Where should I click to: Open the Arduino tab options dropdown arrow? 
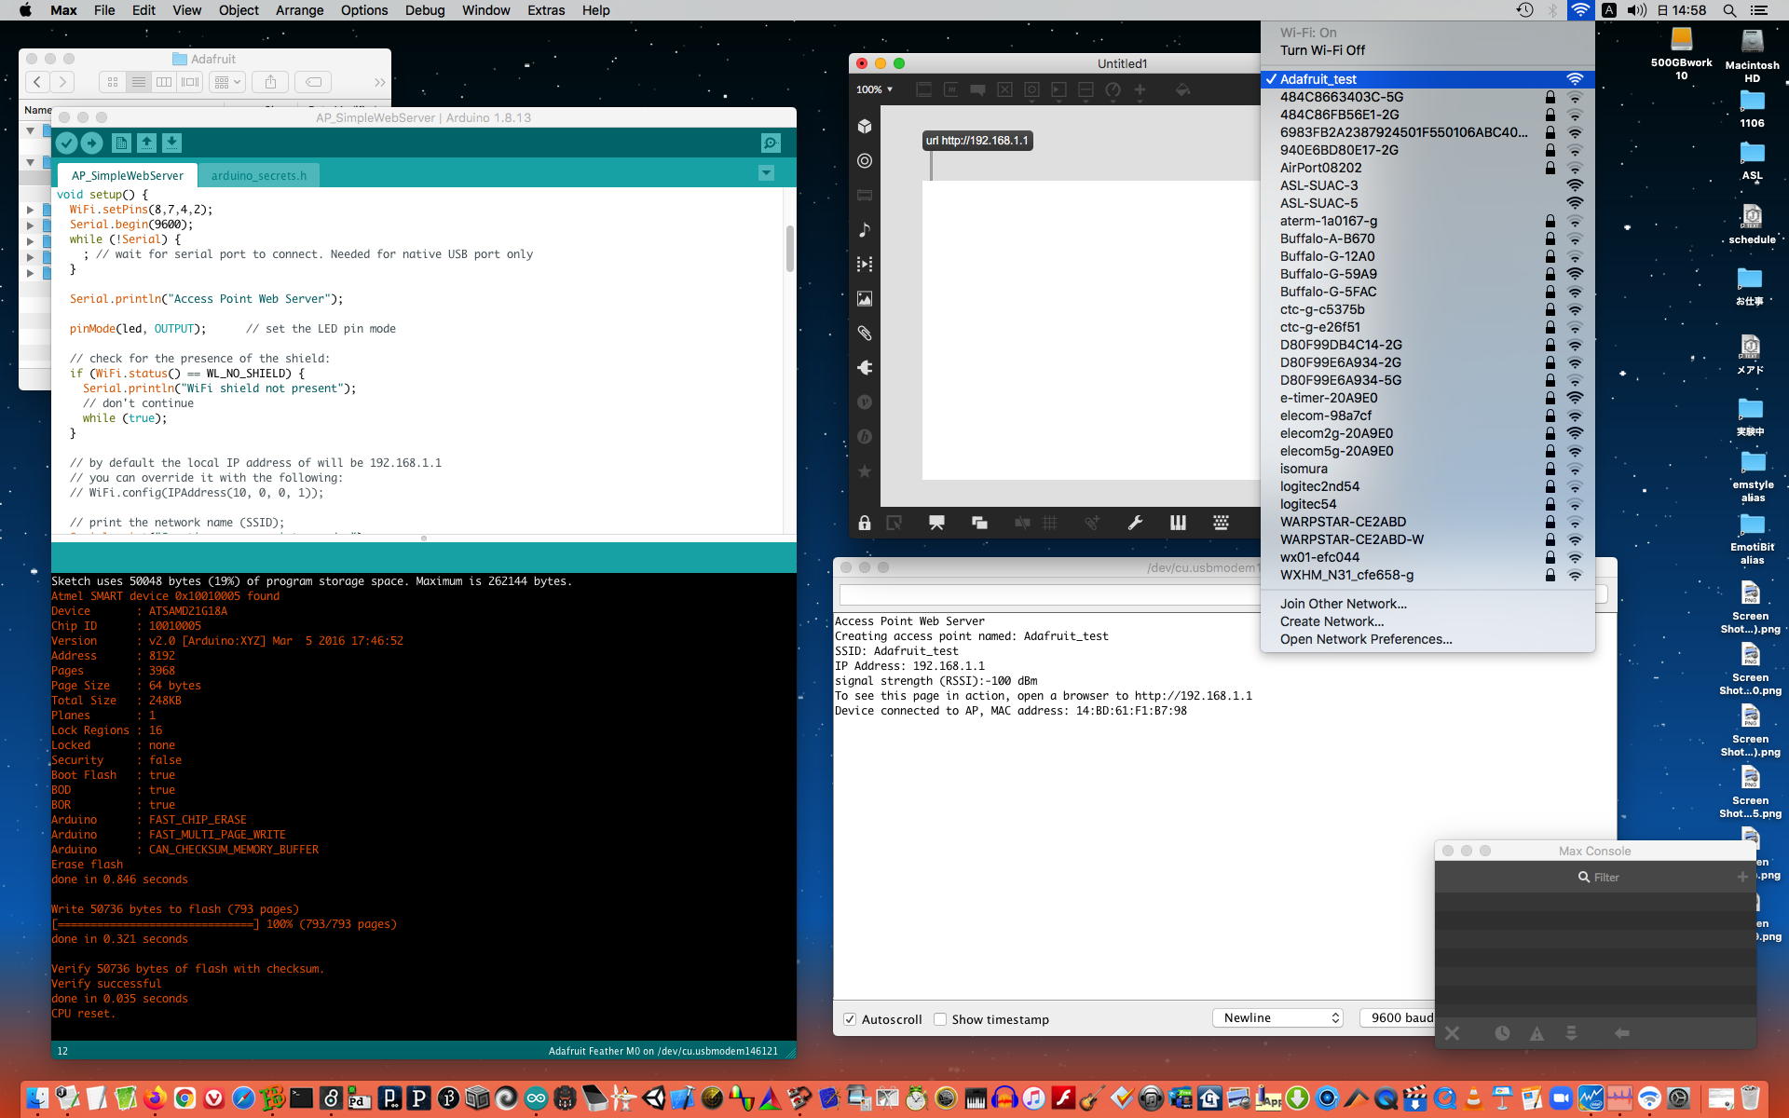[x=766, y=173]
